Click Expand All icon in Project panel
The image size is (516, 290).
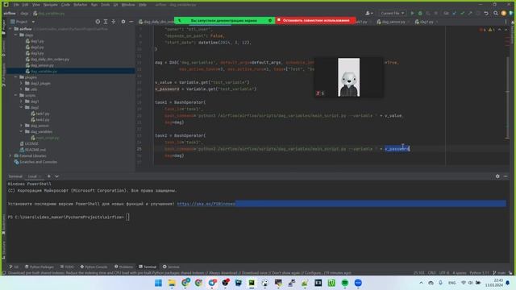pos(106,22)
